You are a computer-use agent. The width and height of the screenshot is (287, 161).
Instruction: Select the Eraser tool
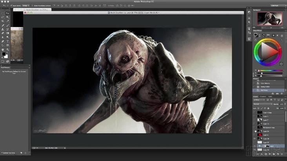pyautogui.click(x=3, y=33)
